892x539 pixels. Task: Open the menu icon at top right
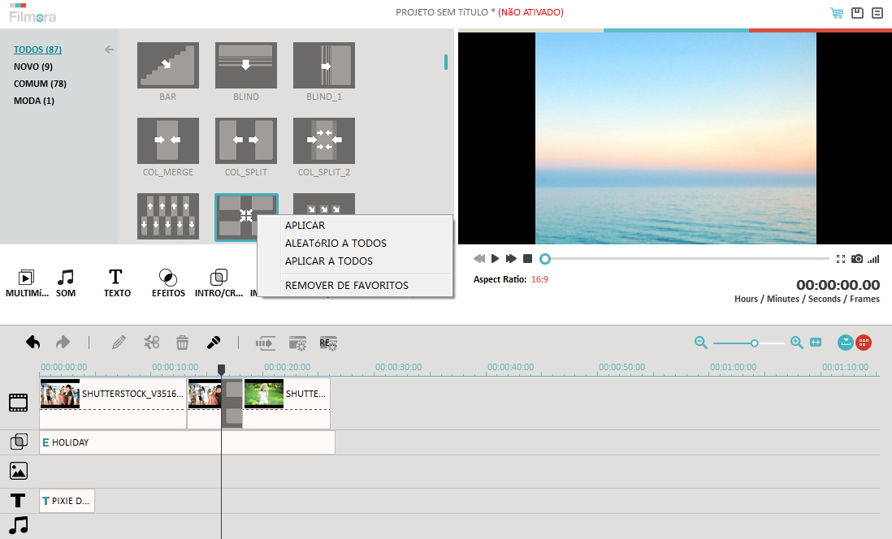point(877,13)
